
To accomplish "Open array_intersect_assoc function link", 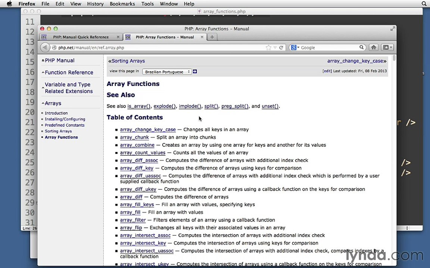I will [145, 235].
